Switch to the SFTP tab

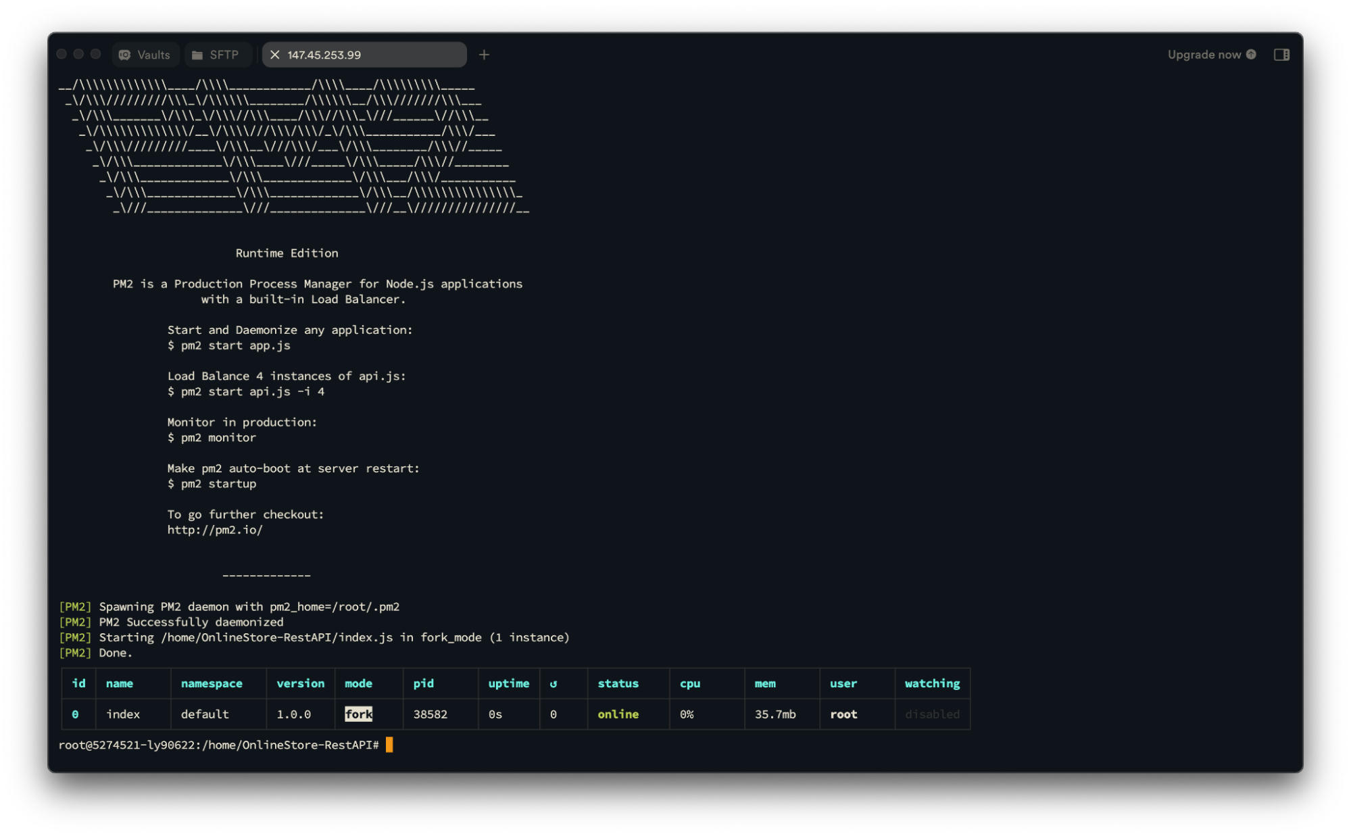[x=217, y=55]
